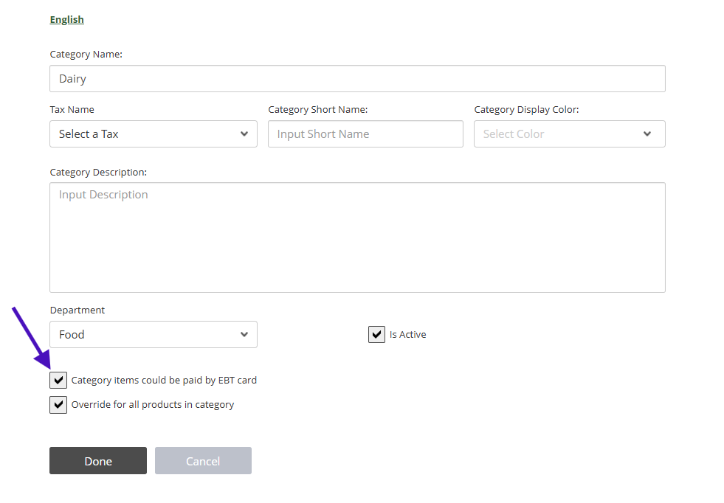The height and width of the screenshot is (503, 724).
Task: Click the "Category Short Name:" field label
Action: coord(318,110)
